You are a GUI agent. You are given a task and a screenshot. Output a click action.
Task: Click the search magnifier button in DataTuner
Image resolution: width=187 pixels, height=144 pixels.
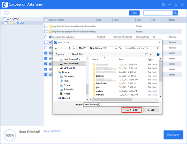click(x=175, y=13)
